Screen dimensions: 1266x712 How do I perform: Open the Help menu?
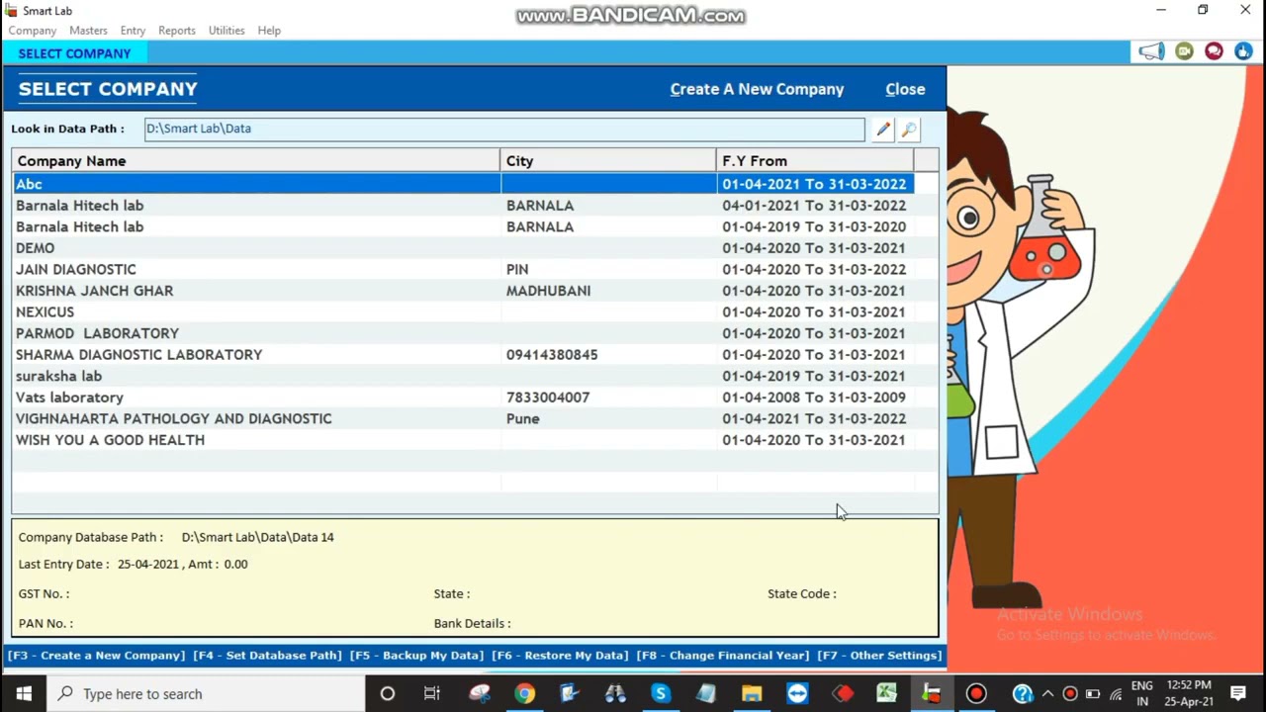269,31
